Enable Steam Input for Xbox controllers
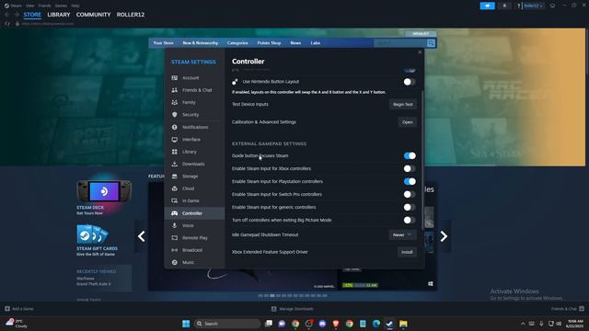 point(410,168)
